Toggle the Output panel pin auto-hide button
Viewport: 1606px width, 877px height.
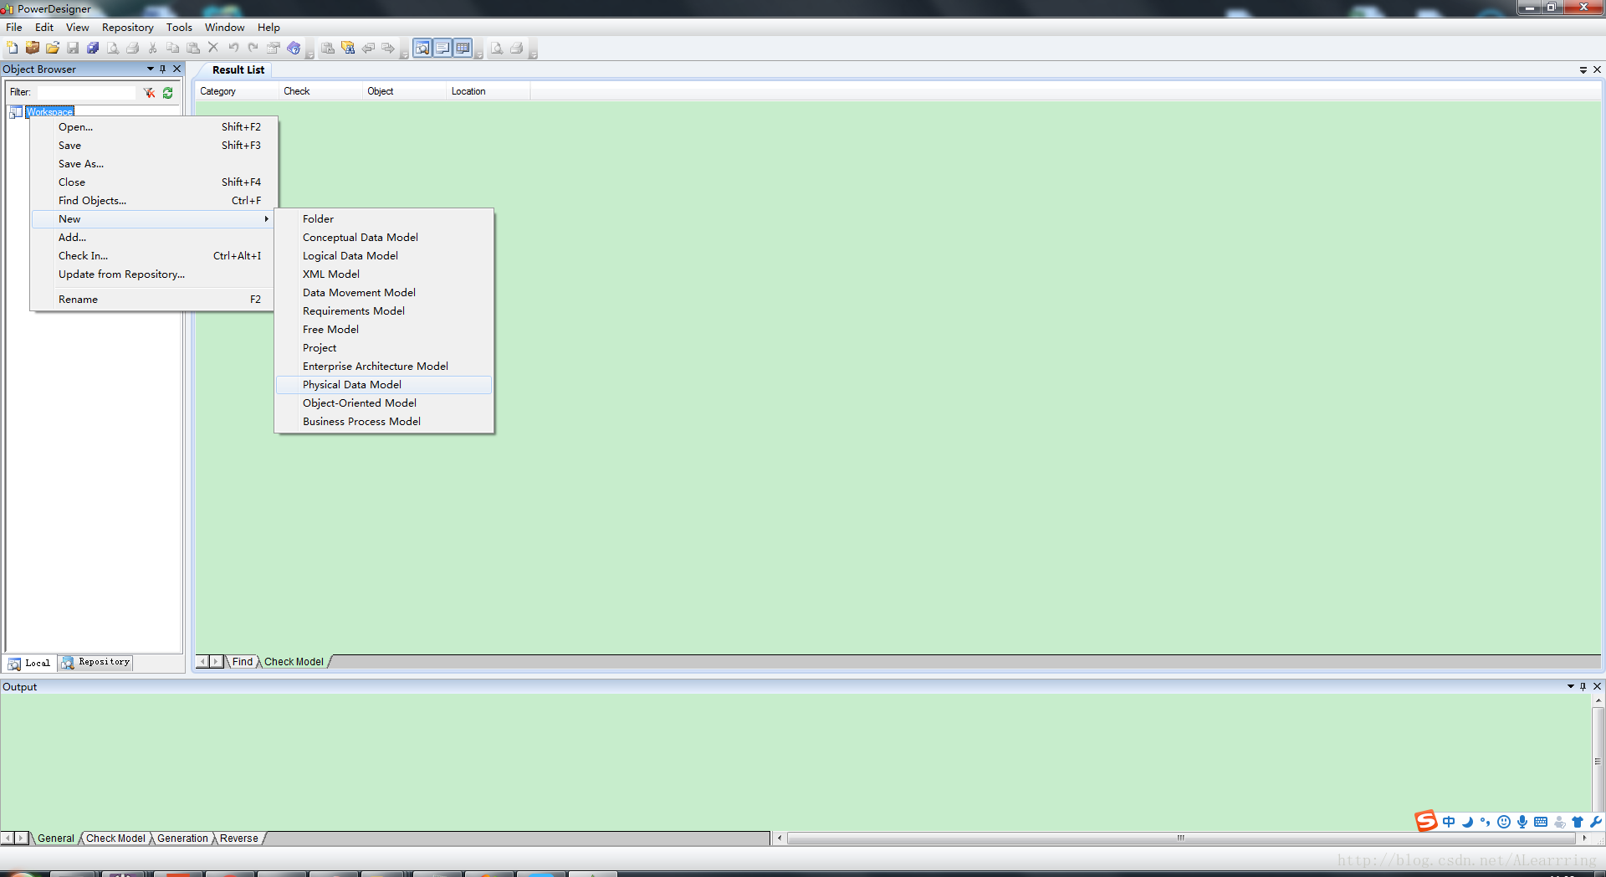(x=1583, y=686)
